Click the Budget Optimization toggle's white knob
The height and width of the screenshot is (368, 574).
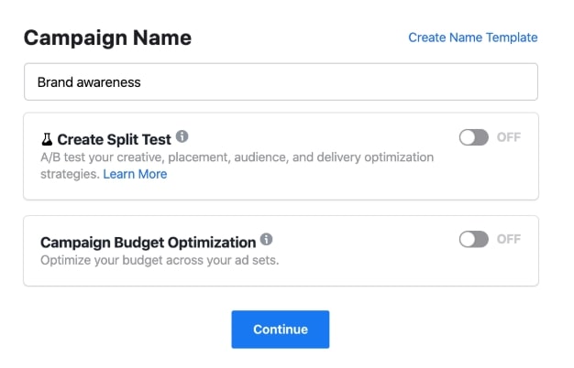click(468, 239)
